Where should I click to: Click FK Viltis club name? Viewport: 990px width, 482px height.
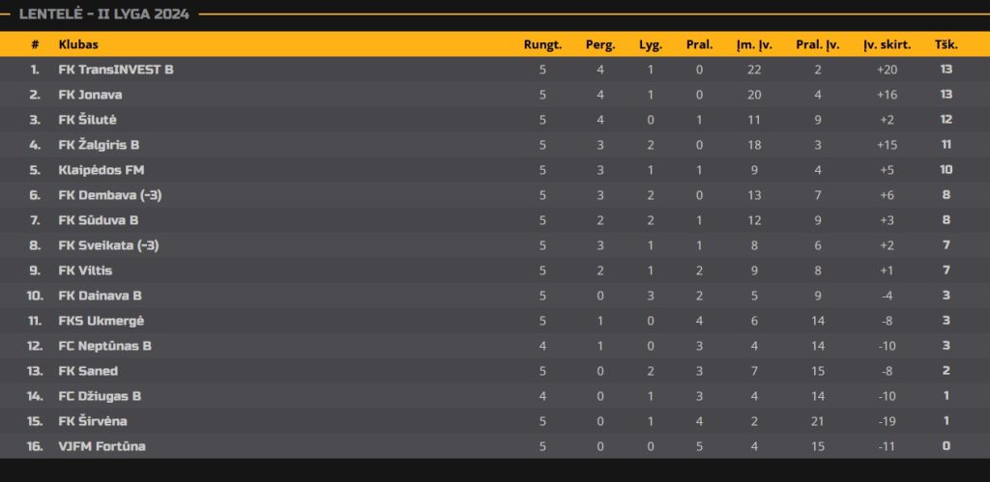pyautogui.click(x=85, y=270)
